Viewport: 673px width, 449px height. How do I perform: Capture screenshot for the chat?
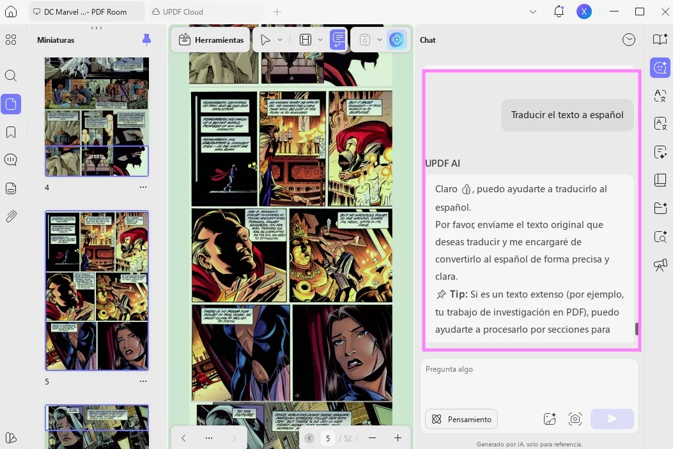575,419
